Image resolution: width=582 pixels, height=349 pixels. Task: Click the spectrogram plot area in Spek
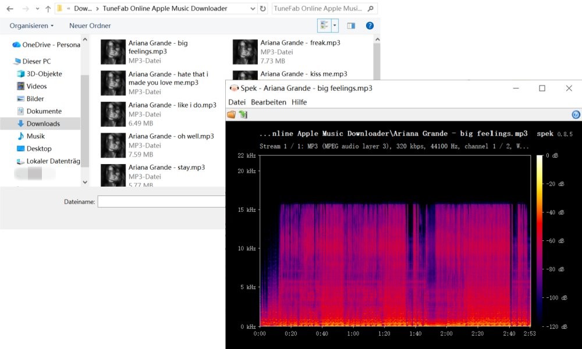(395, 241)
